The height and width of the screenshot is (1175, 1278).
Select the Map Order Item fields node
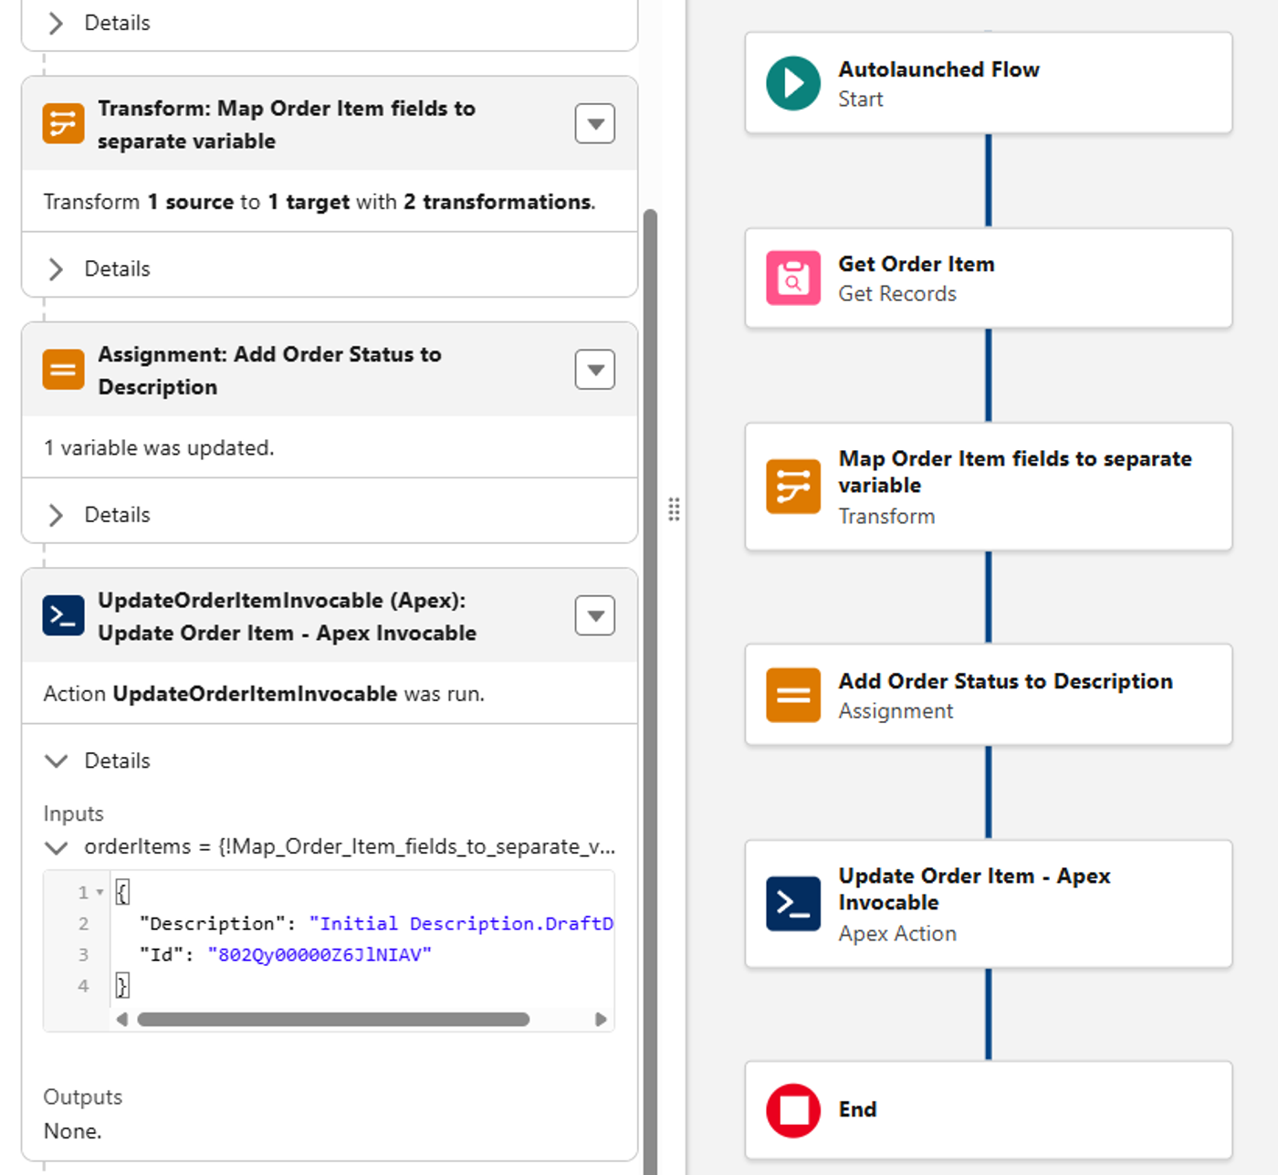(989, 487)
